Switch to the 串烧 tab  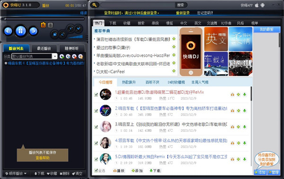click(x=155, y=23)
